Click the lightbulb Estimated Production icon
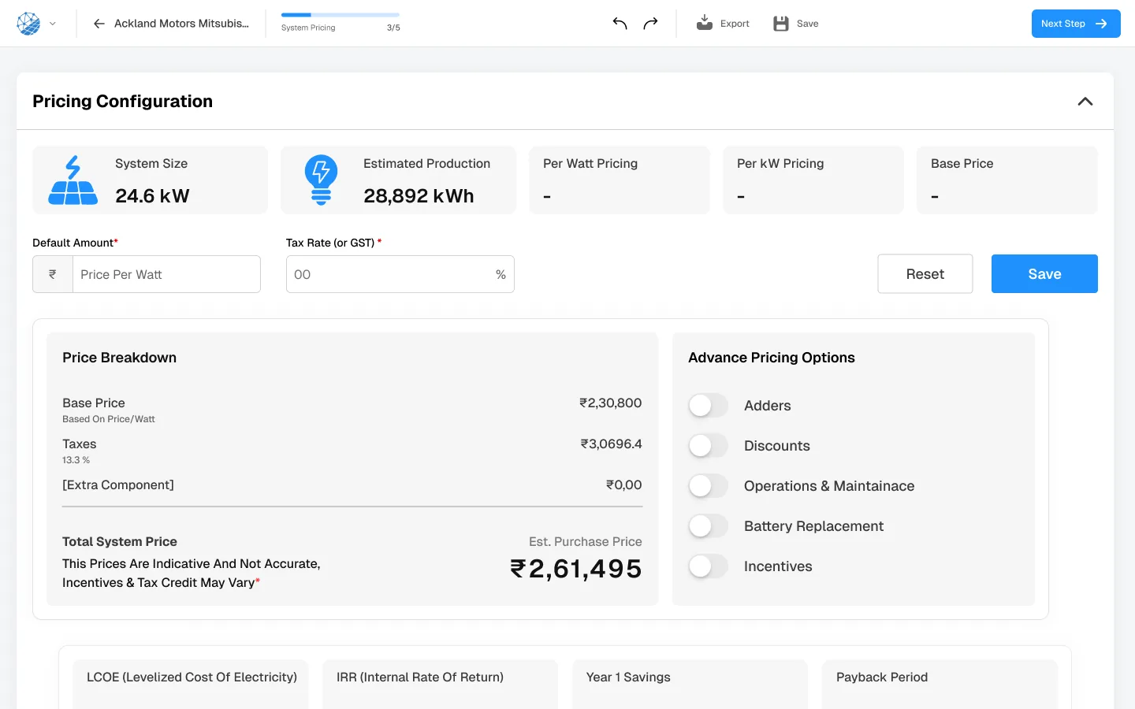The height and width of the screenshot is (709, 1135). [321, 180]
